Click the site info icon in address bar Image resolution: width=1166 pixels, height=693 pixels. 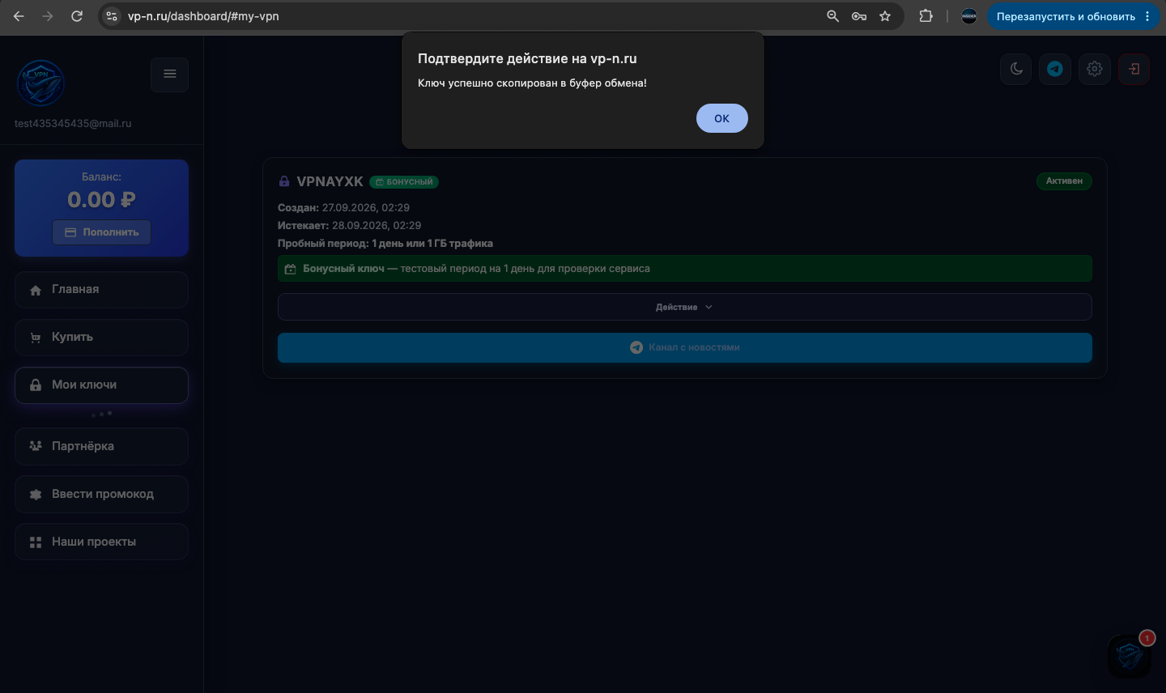tap(112, 16)
